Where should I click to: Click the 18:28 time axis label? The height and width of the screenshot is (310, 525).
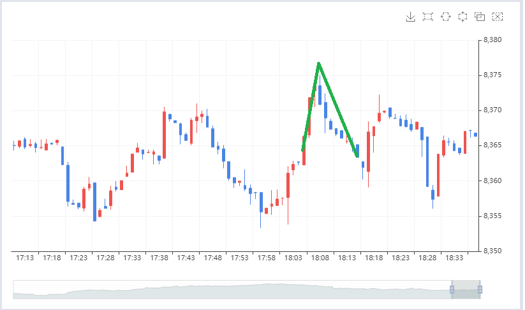pyautogui.click(x=427, y=258)
